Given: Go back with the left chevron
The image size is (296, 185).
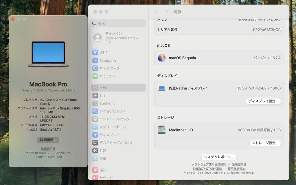Looking at the screenshot, I should [x=156, y=12].
